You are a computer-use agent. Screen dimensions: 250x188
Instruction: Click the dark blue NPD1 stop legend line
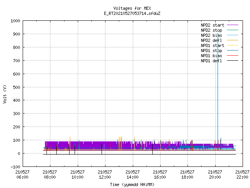(x=233, y=51)
